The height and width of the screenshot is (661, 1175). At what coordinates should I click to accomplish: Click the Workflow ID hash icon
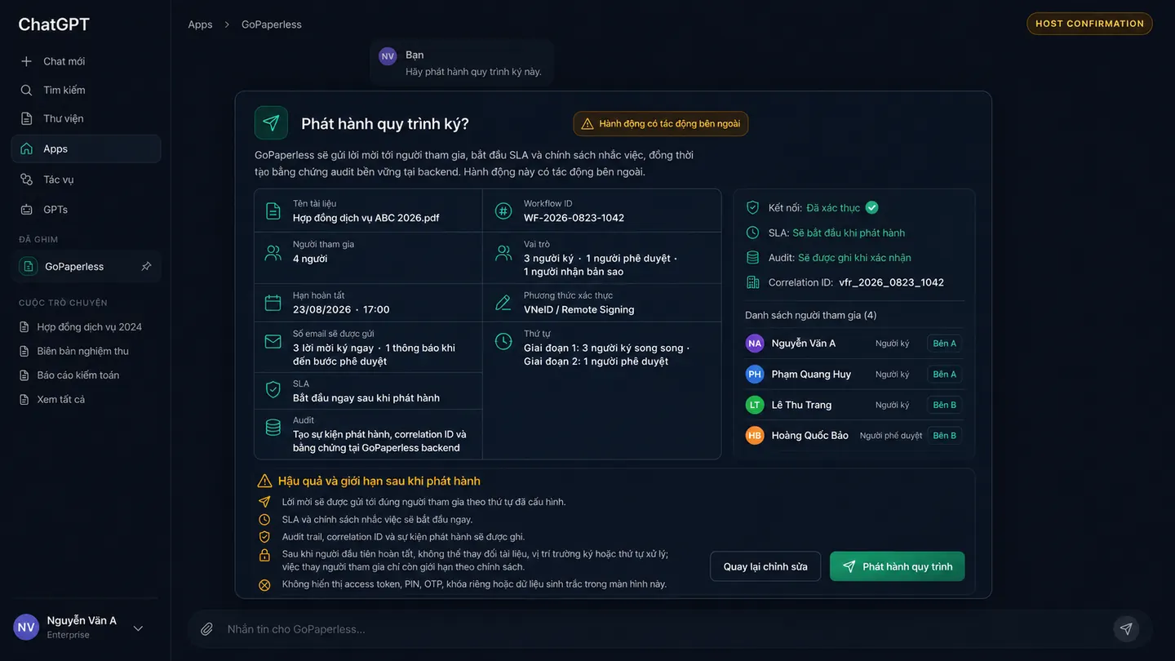click(503, 211)
